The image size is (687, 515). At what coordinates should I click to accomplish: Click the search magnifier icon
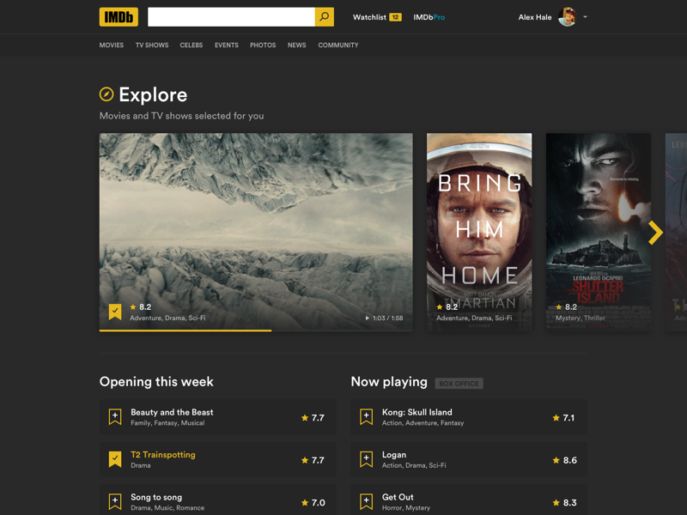(325, 16)
